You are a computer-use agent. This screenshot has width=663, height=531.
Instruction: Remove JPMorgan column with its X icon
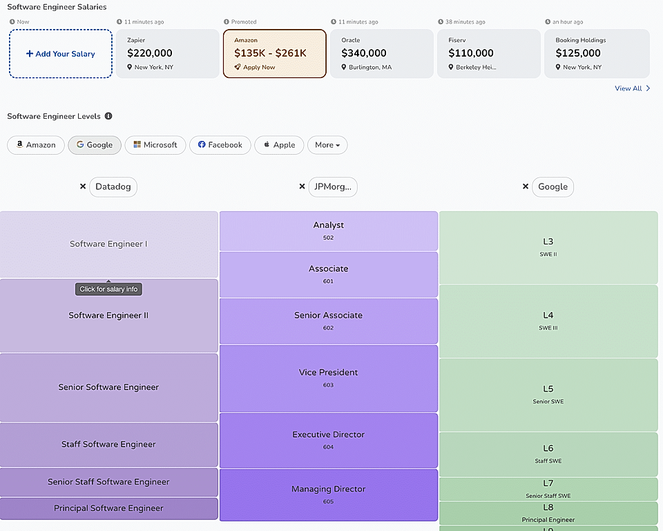[302, 186]
